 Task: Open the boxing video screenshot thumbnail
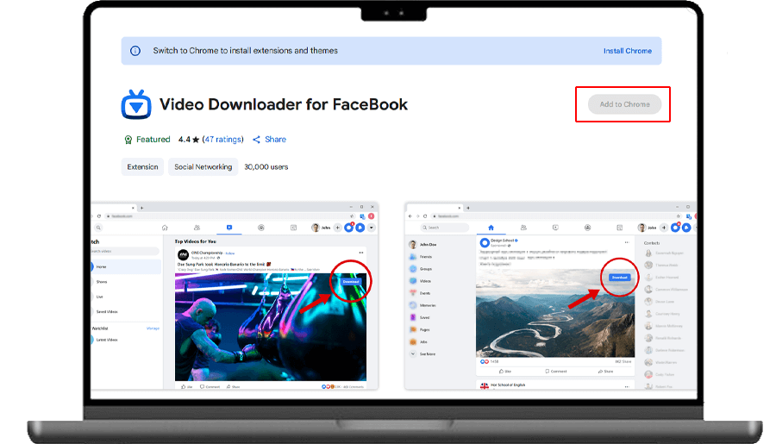point(235,296)
